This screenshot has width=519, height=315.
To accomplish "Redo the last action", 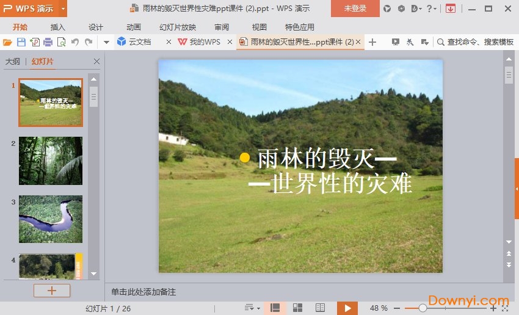I will (89, 42).
